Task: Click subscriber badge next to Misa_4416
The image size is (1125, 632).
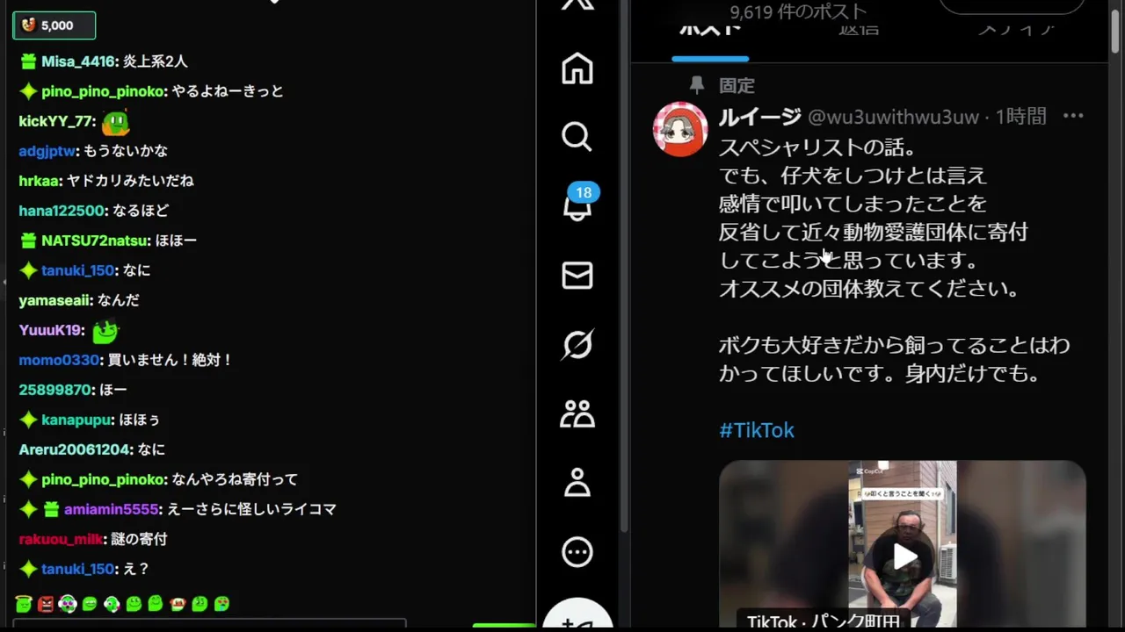Action: (28, 61)
